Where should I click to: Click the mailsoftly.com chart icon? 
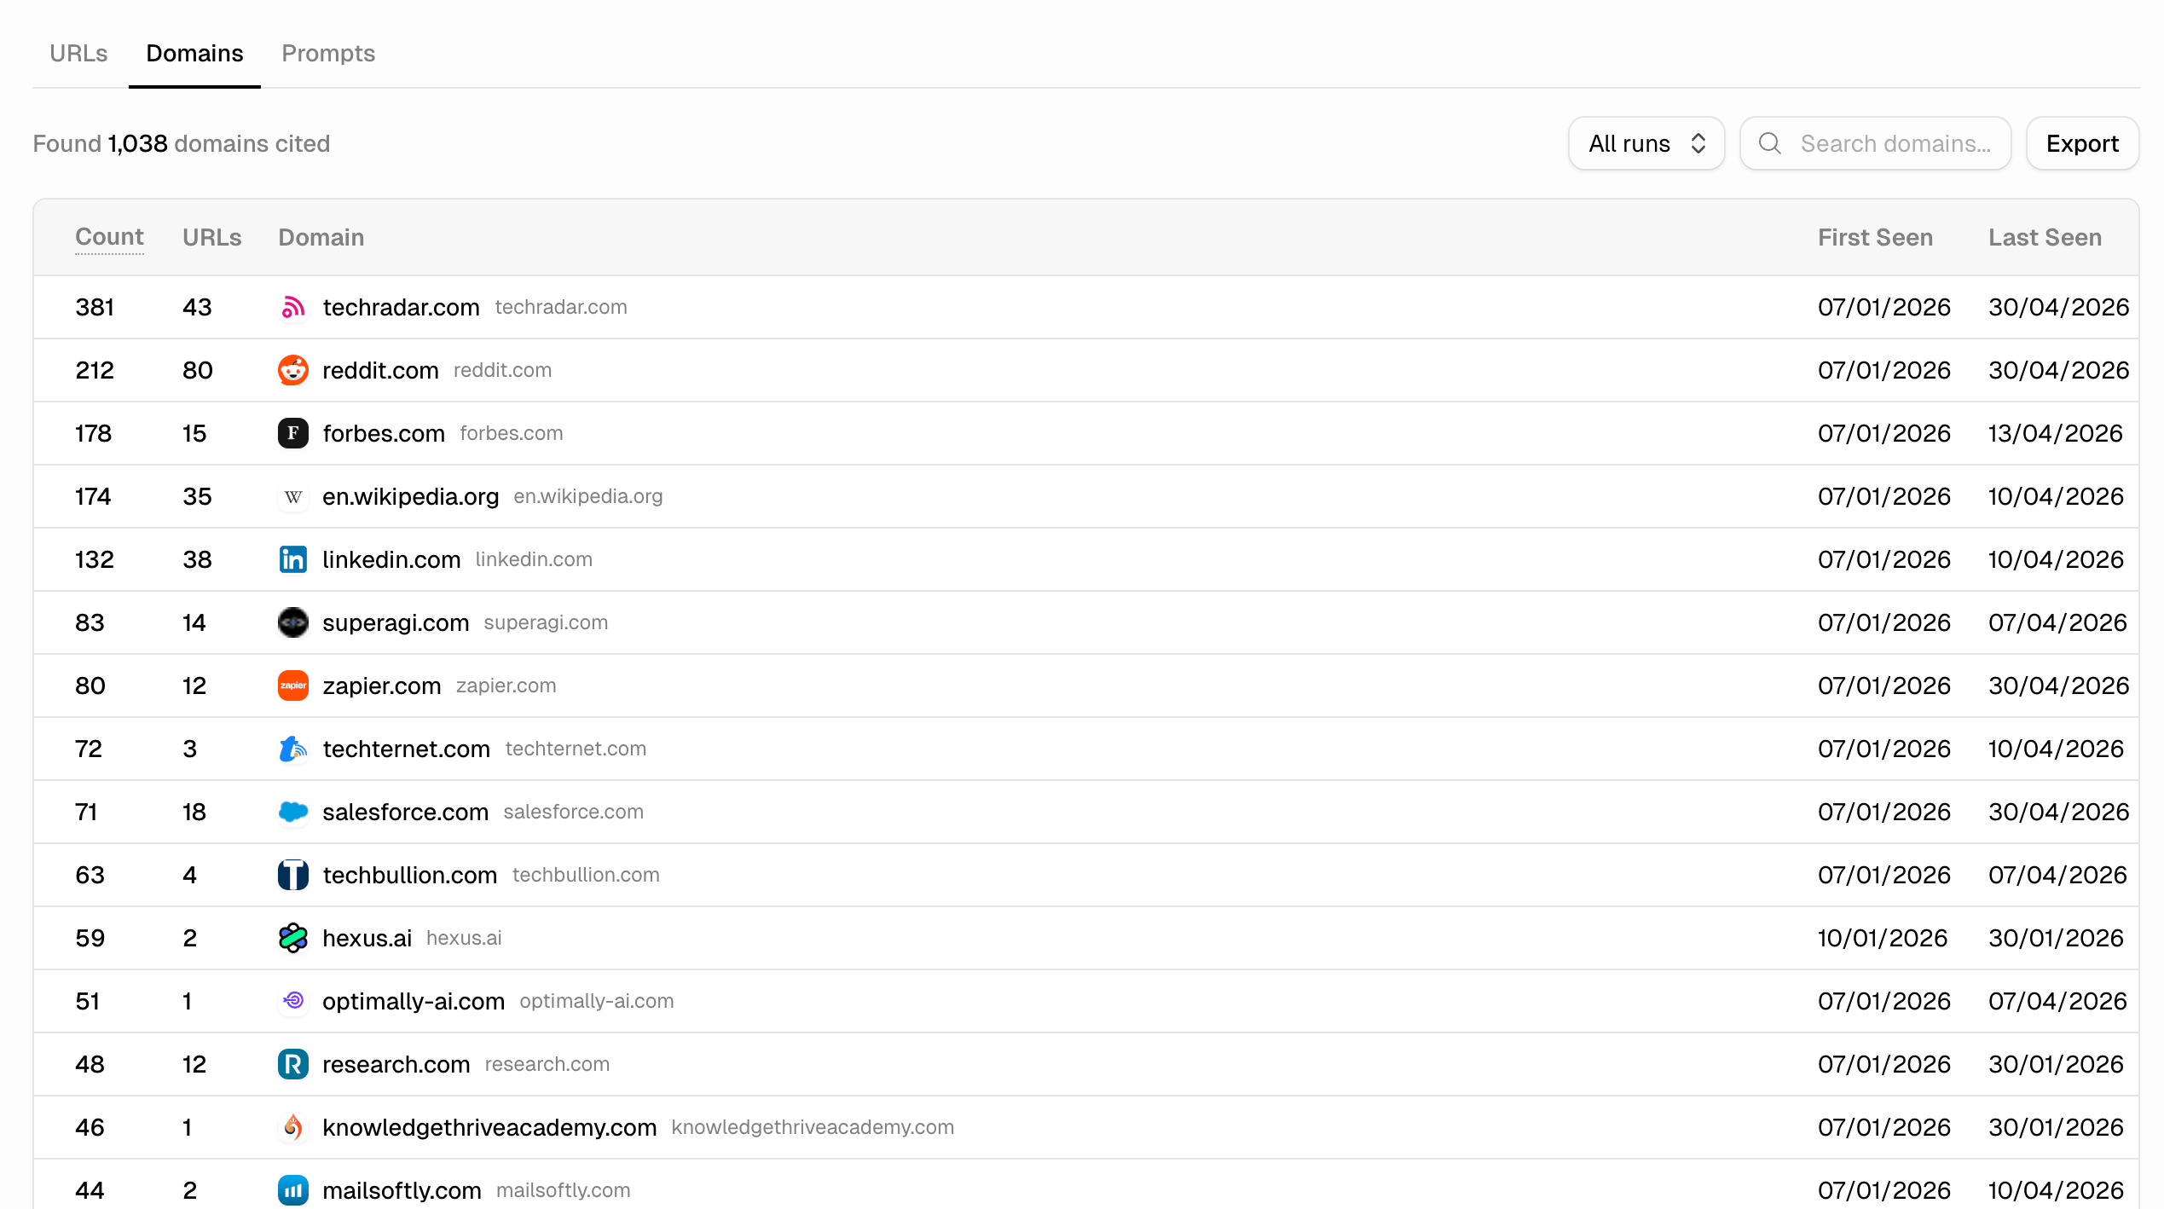(292, 1190)
